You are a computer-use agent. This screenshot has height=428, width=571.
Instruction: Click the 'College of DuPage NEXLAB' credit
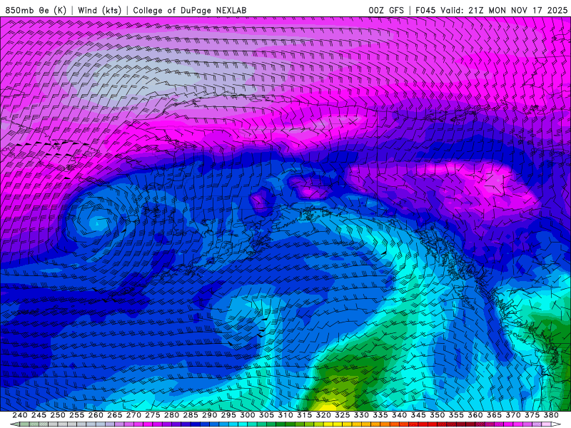189,10
